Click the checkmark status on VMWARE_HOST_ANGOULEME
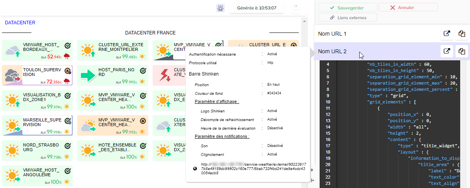The height and width of the screenshot is (188, 470). (68, 171)
